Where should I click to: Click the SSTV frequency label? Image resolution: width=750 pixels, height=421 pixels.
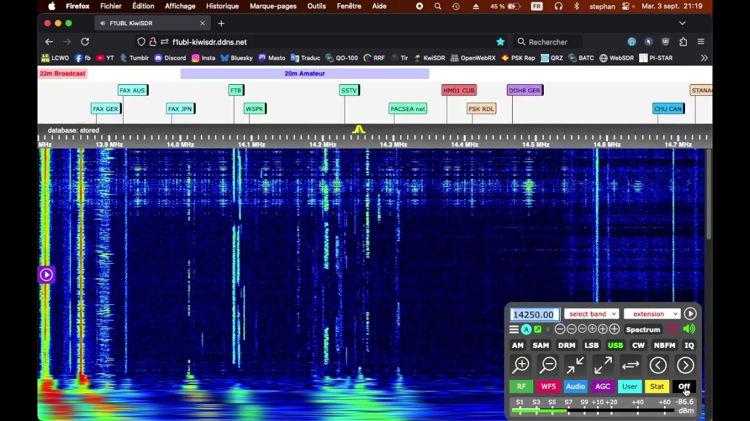pyautogui.click(x=349, y=91)
